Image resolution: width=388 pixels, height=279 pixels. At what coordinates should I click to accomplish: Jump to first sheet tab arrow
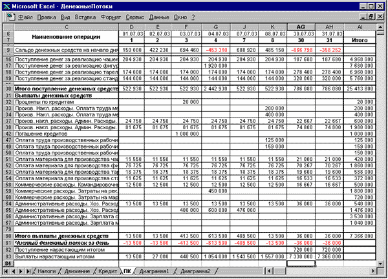pyautogui.click(x=6, y=271)
